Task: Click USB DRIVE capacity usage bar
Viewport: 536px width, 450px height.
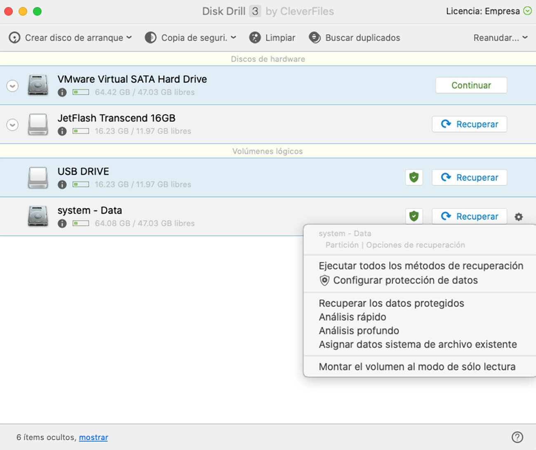Action: [81, 184]
